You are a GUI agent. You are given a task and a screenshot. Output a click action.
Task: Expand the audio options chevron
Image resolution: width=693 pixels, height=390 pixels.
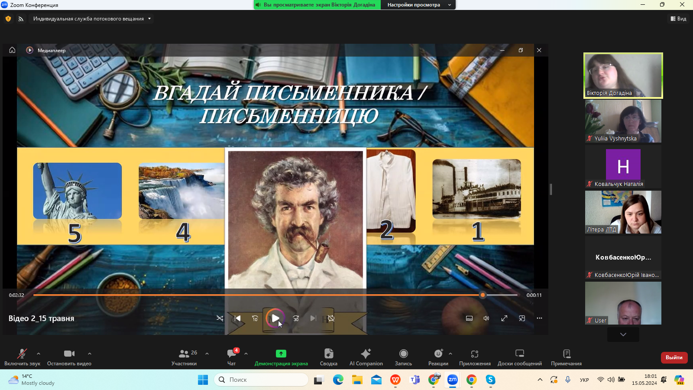click(x=39, y=354)
